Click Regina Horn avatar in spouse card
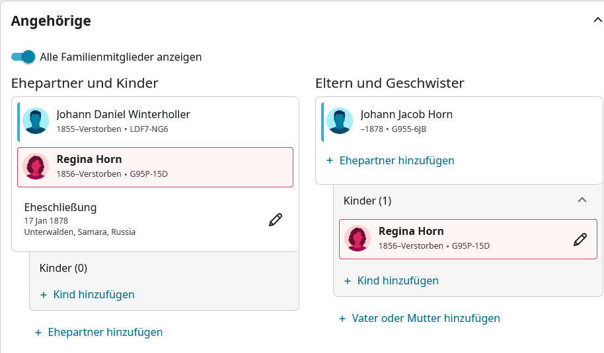 tap(36, 166)
